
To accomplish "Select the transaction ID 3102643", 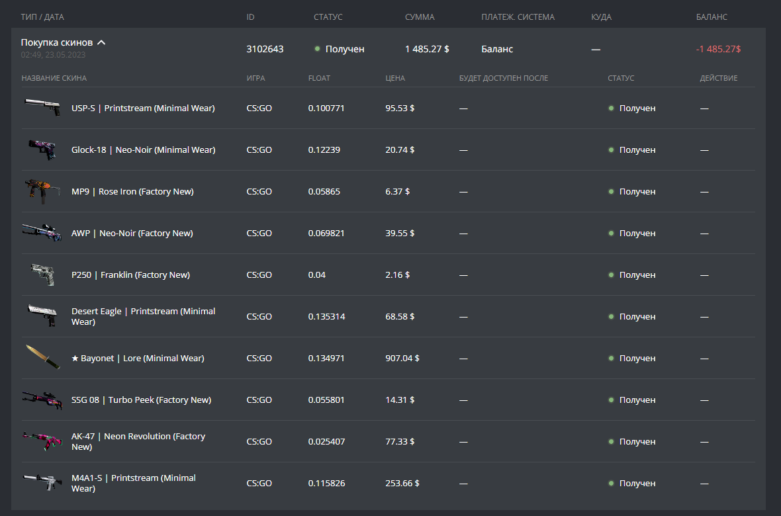I will pos(265,49).
